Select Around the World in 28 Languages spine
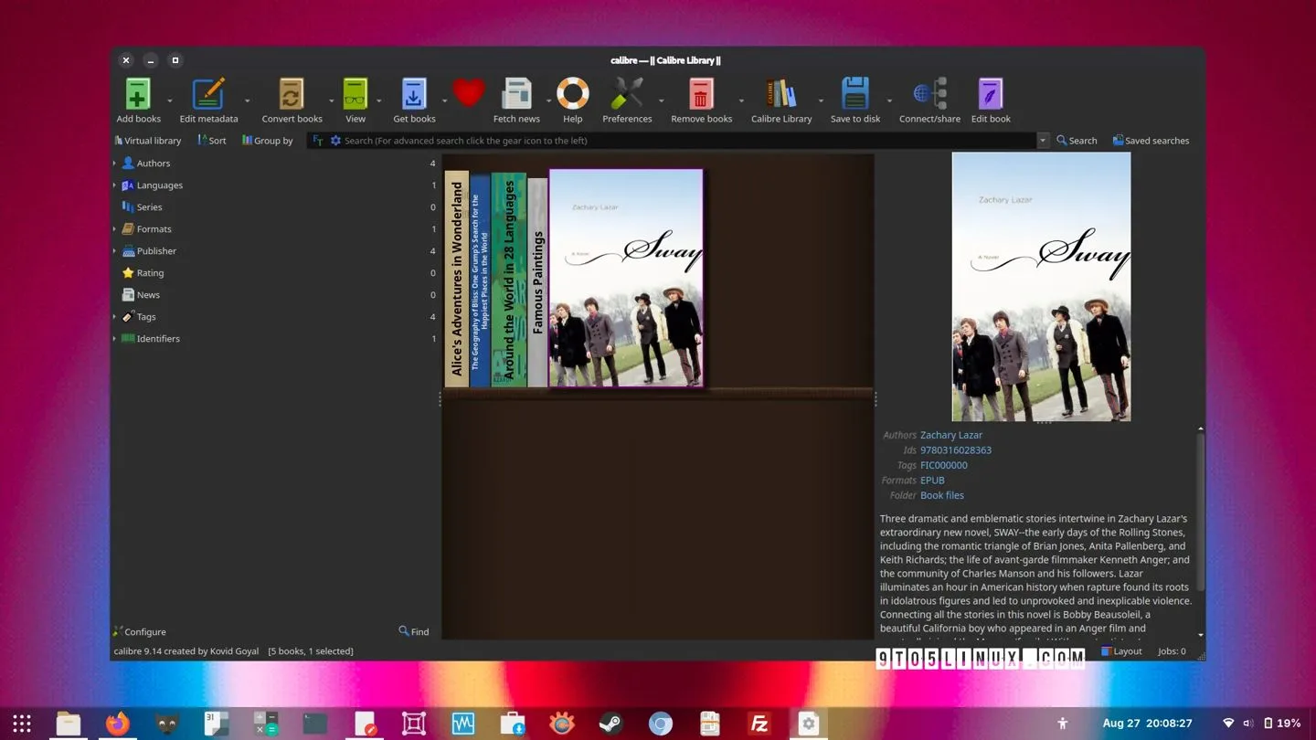 coord(509,280)
